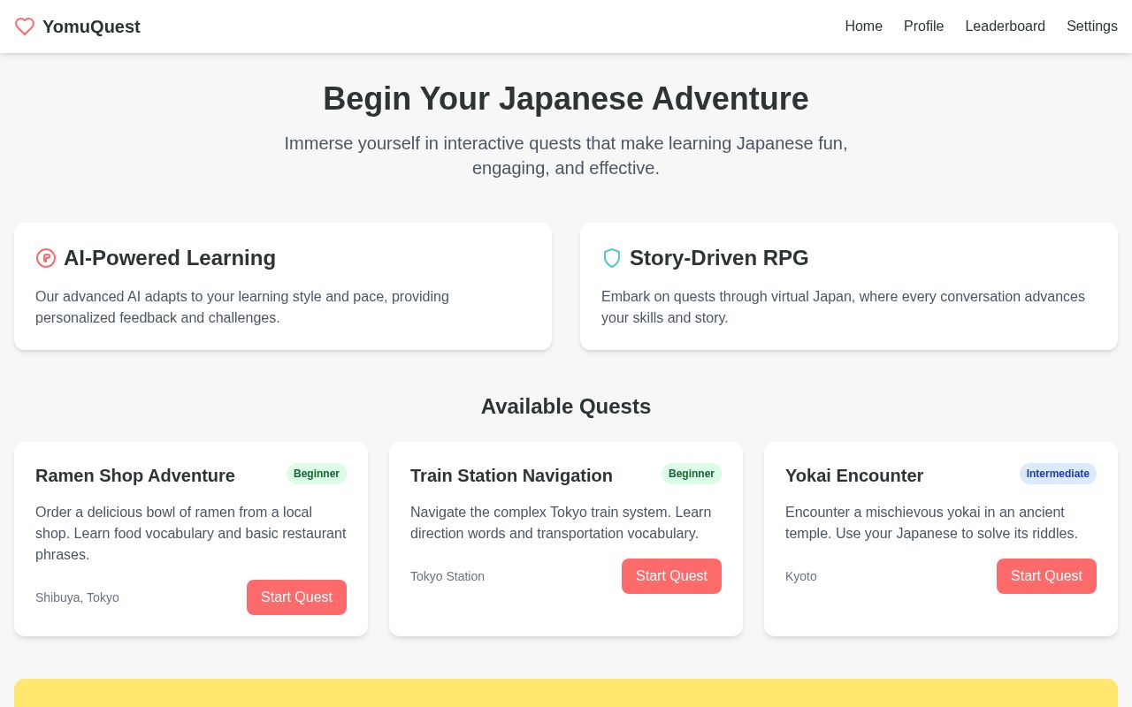
Task: Click the description 'Embark on quests through virtual Japan'
Action: [x=843, y=308]
